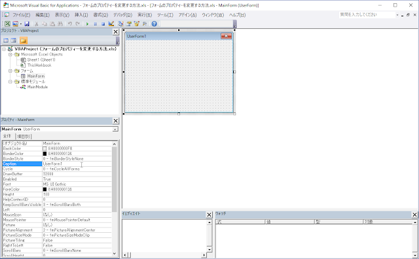419x259 pixels.
Task: Collapse the フォーム folder node
Action: tap(10, 71)
